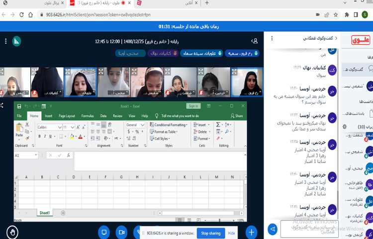Reload the browser page
The width and height of the screenshot is (373, 239).
click(21, 15)
